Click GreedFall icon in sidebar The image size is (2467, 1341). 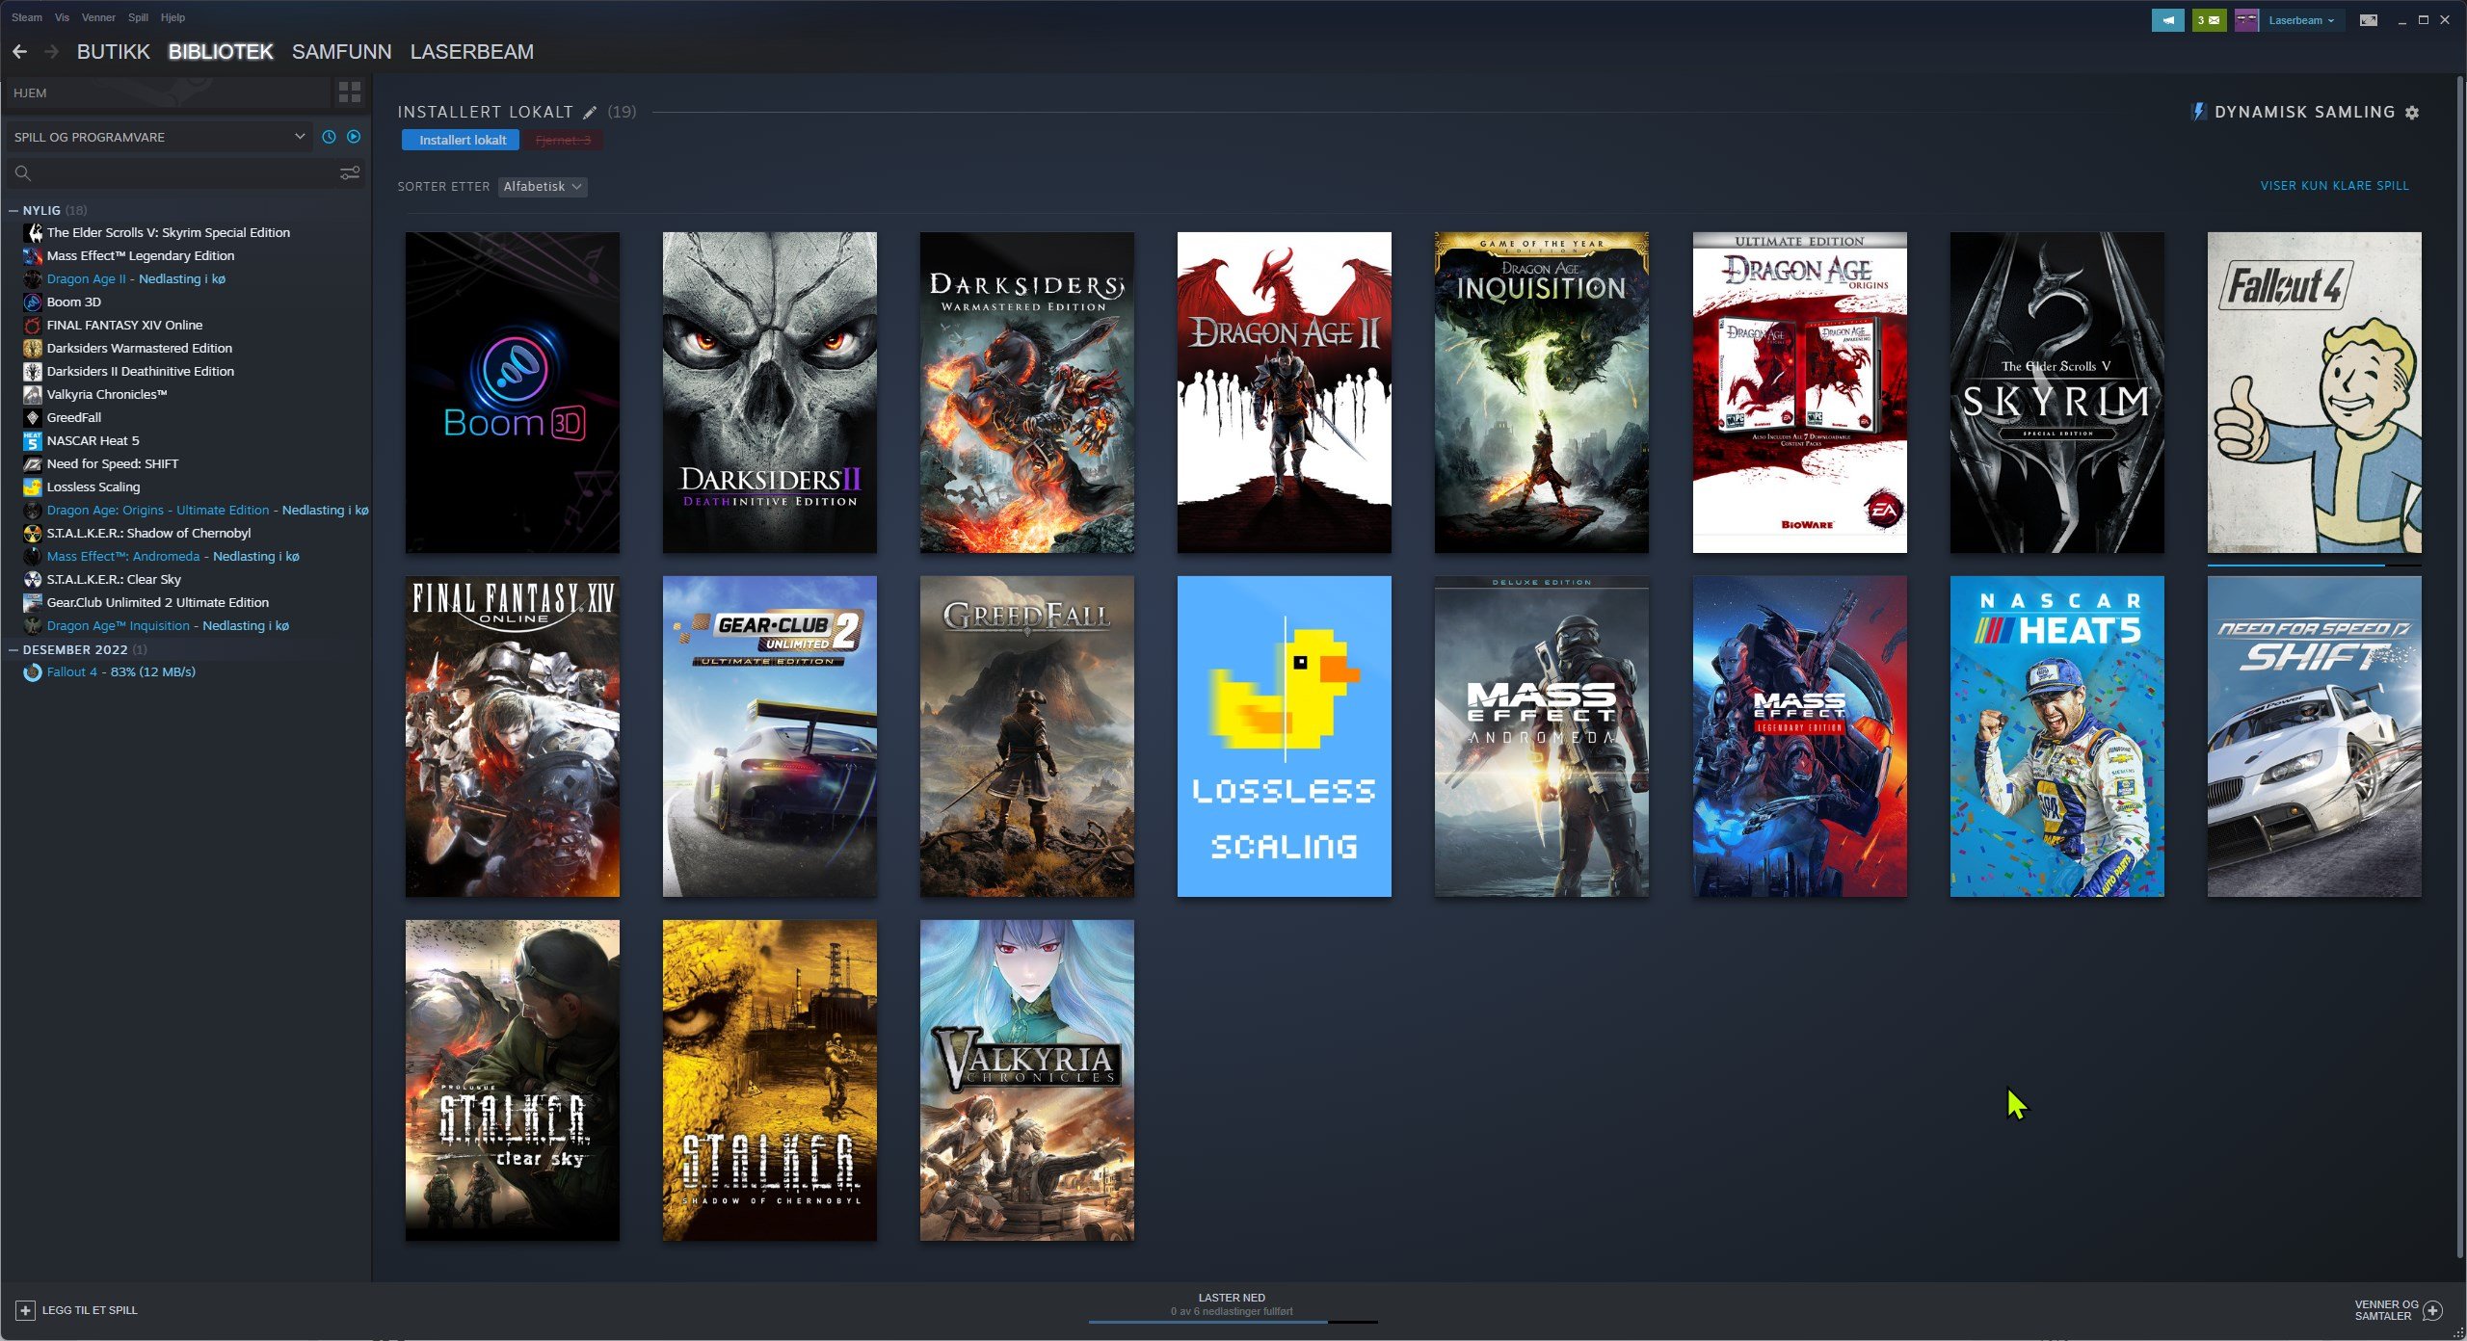(x=33, y=417)
